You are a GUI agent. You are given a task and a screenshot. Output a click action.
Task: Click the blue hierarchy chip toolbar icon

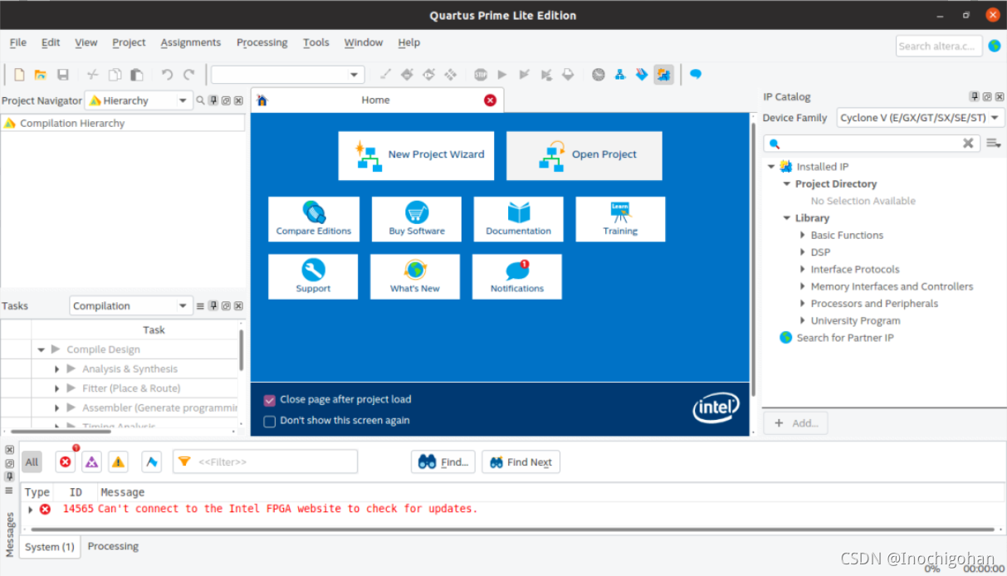pos(620,75)
